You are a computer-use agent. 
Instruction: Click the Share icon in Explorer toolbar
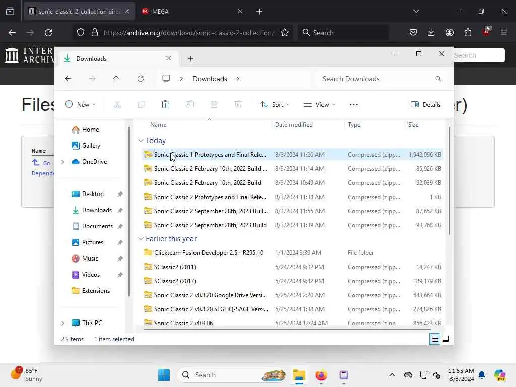click(x=214, y=105)
